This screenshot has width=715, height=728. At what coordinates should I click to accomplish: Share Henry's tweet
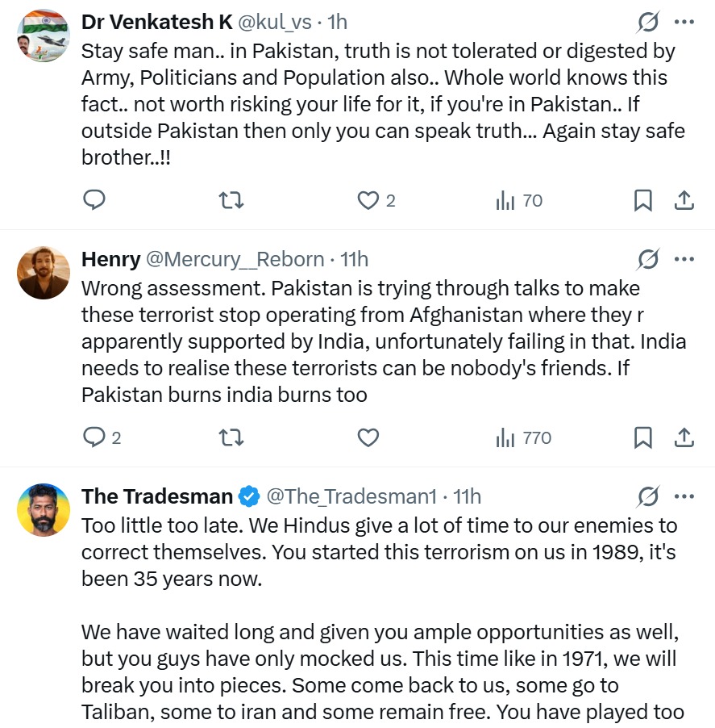(x=684, y=437)
